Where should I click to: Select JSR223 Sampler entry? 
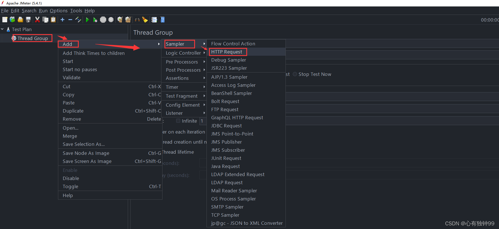(246, 68)
